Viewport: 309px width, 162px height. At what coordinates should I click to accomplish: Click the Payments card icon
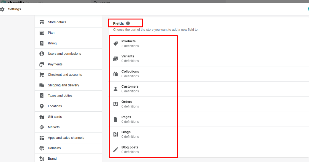click(x=42, y=64)
